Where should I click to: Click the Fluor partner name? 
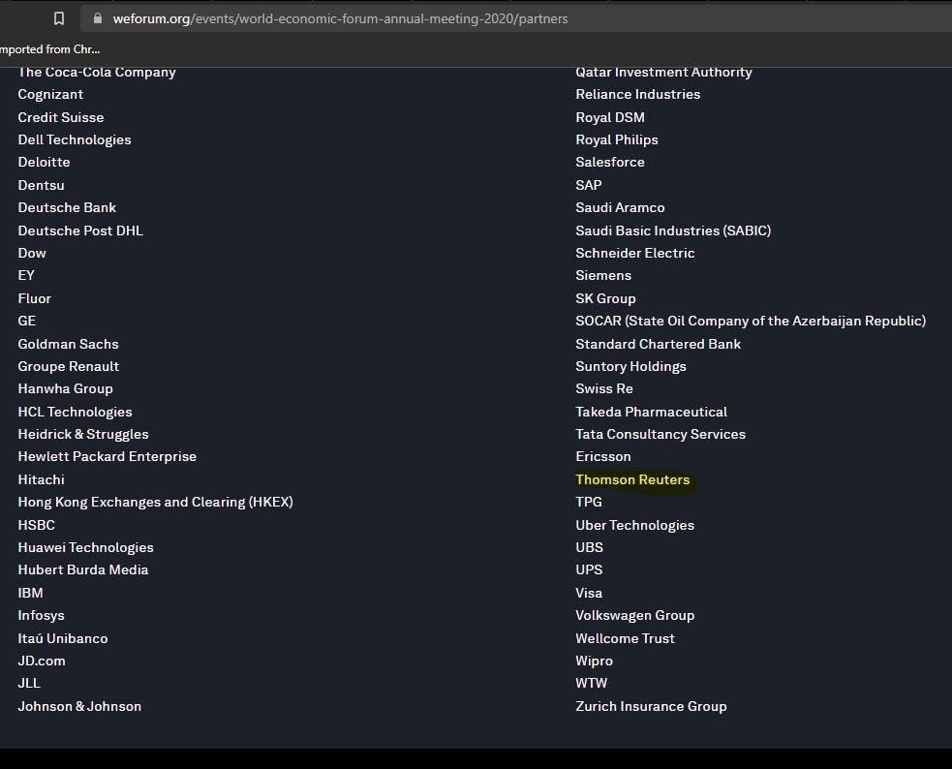(x=35, y=298)
